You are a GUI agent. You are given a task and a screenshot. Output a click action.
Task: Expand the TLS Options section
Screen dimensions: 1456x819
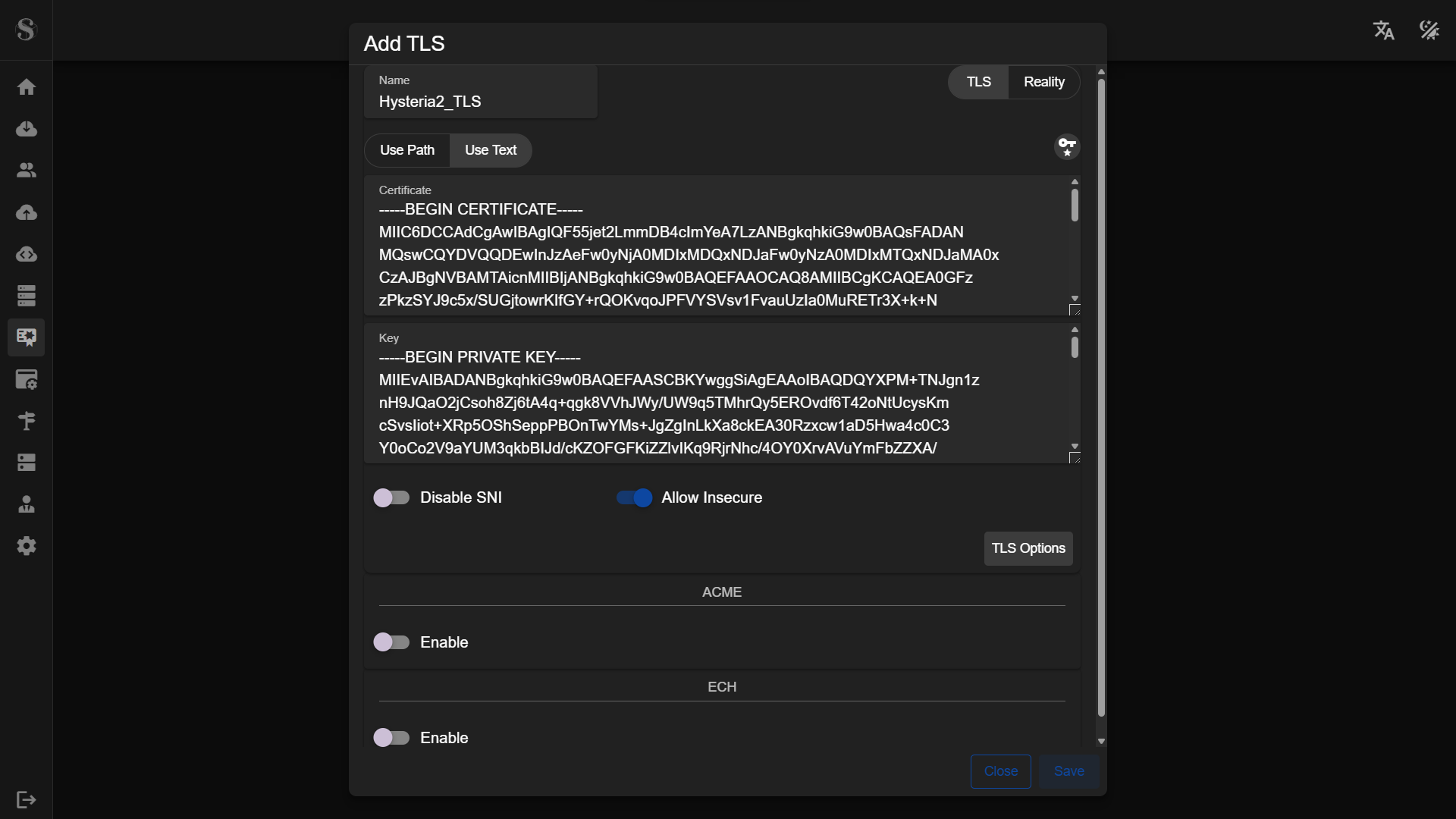[x=1028, y=548]
